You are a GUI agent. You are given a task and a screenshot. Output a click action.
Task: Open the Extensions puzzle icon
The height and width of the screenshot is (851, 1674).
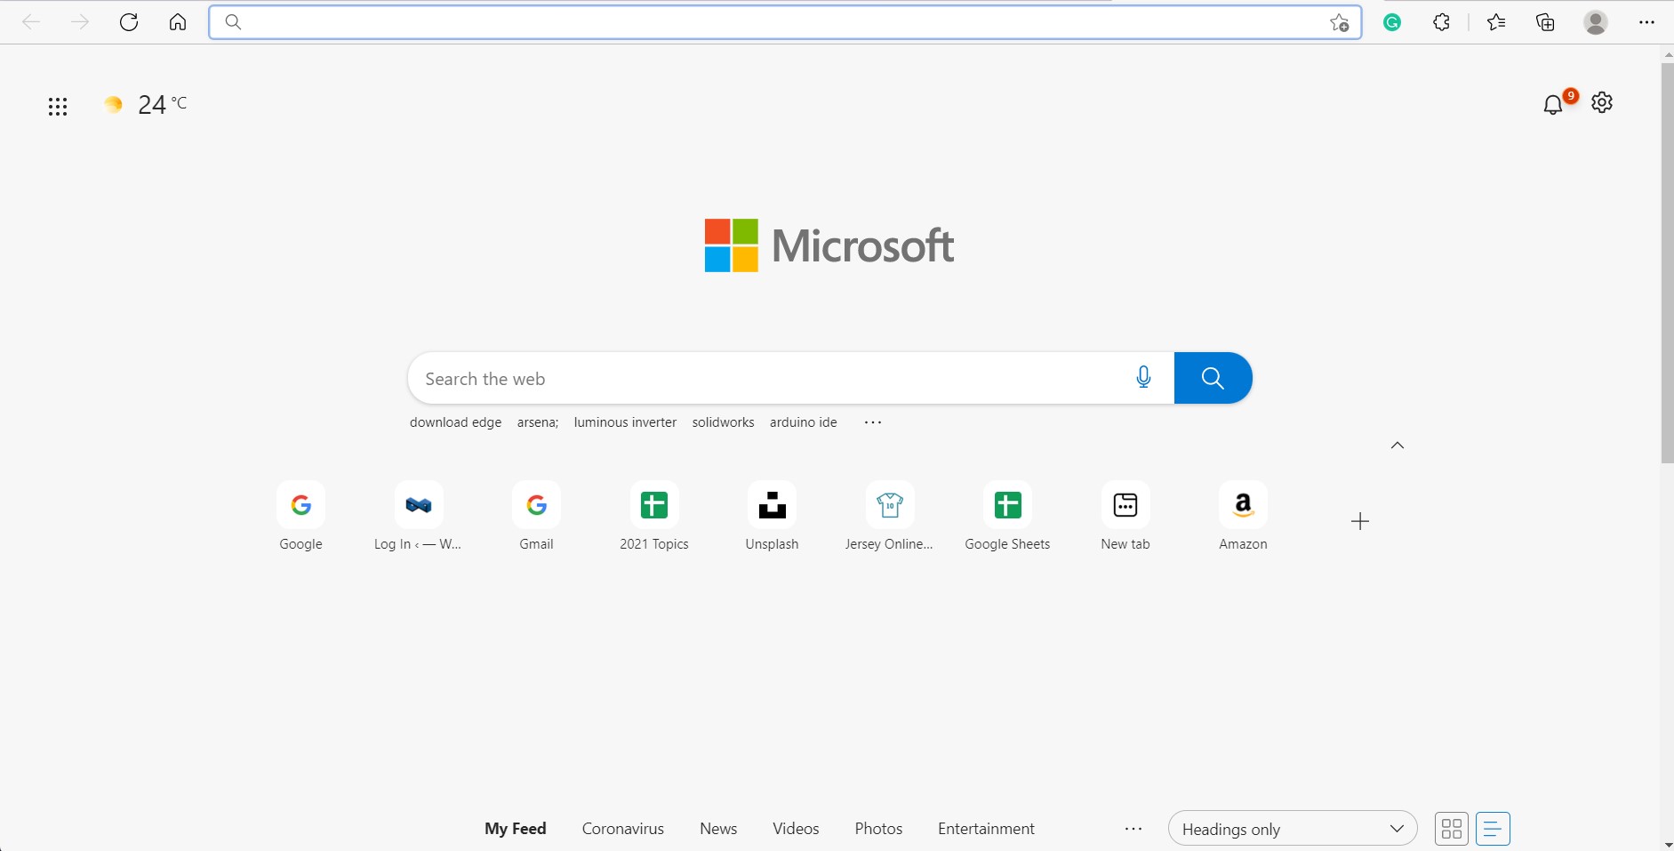pyautogui.click(x=1442, y=23)
